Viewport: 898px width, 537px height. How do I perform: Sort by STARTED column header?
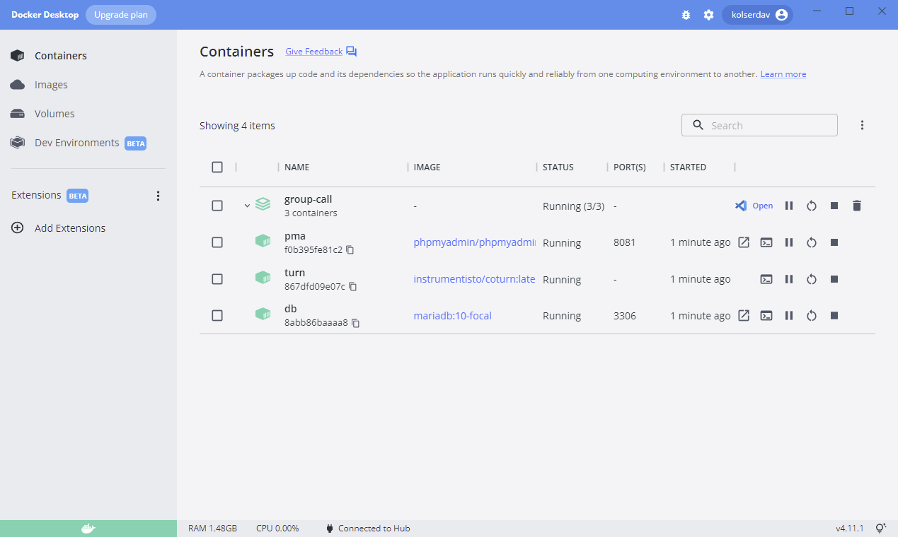point(688,167)
